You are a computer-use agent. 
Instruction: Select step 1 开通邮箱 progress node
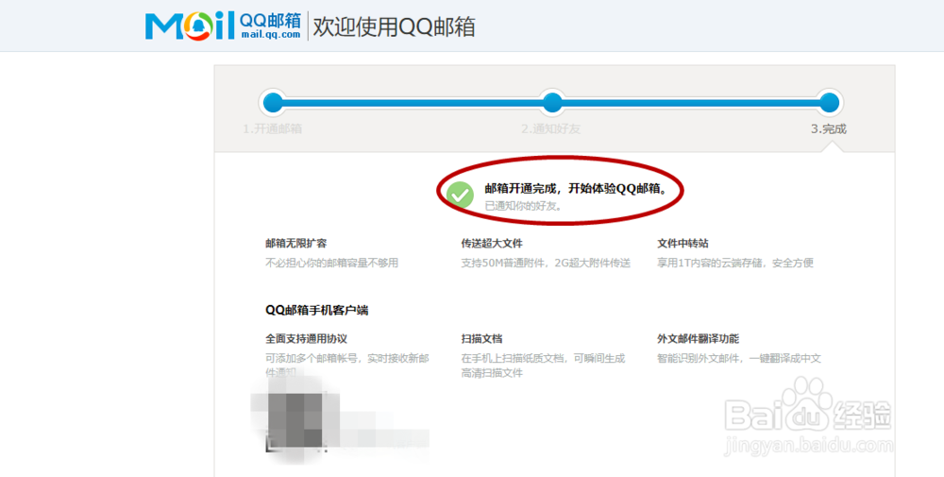tap(273, 102)
